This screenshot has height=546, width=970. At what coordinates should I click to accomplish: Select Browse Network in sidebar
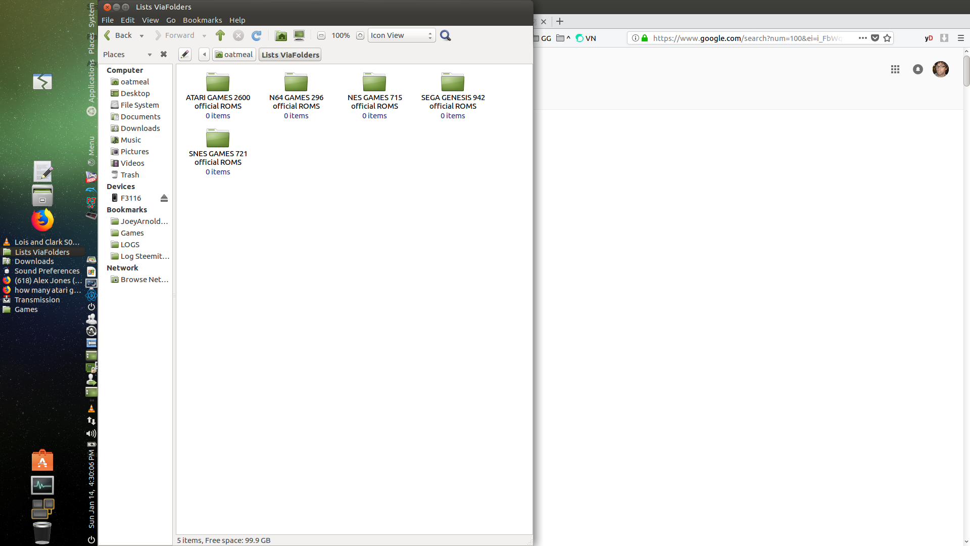[140, 280]
